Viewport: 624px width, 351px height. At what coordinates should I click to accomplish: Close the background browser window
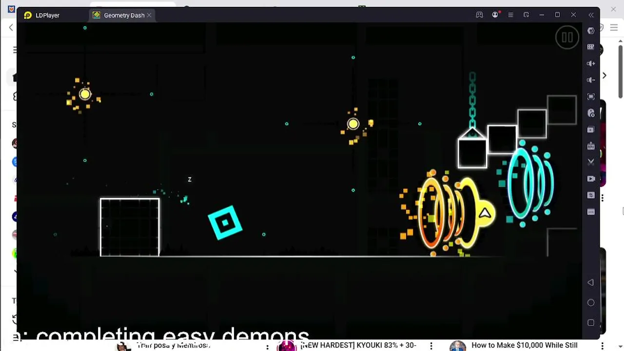[x=613, y=9]
